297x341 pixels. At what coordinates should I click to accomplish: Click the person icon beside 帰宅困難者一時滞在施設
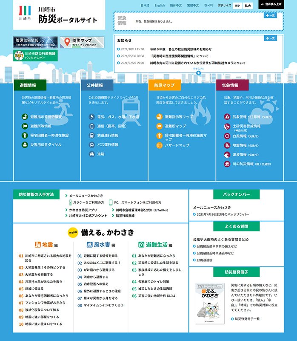[x=25, y=135]
